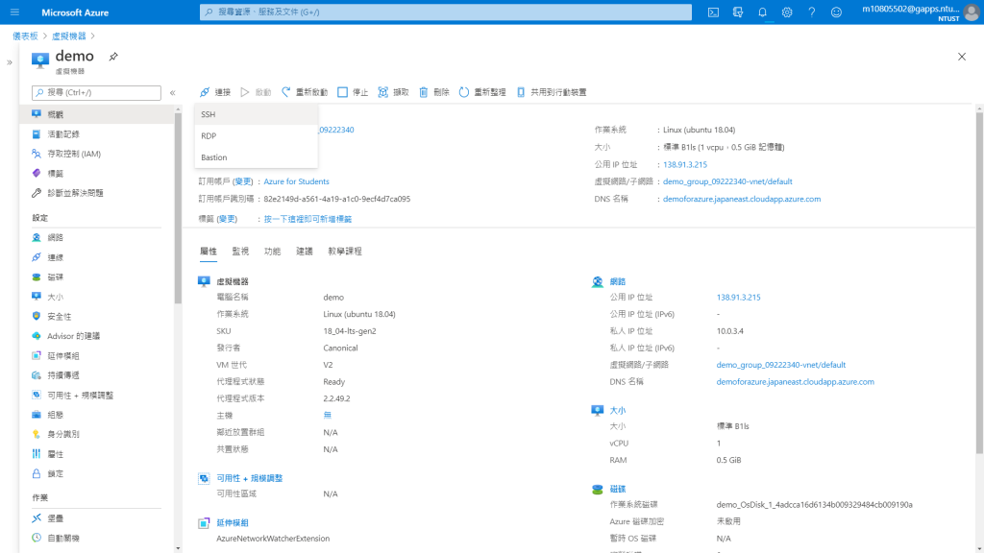
Task: Go to 虛擬機器 breadcrumb link
Action: 68,36
